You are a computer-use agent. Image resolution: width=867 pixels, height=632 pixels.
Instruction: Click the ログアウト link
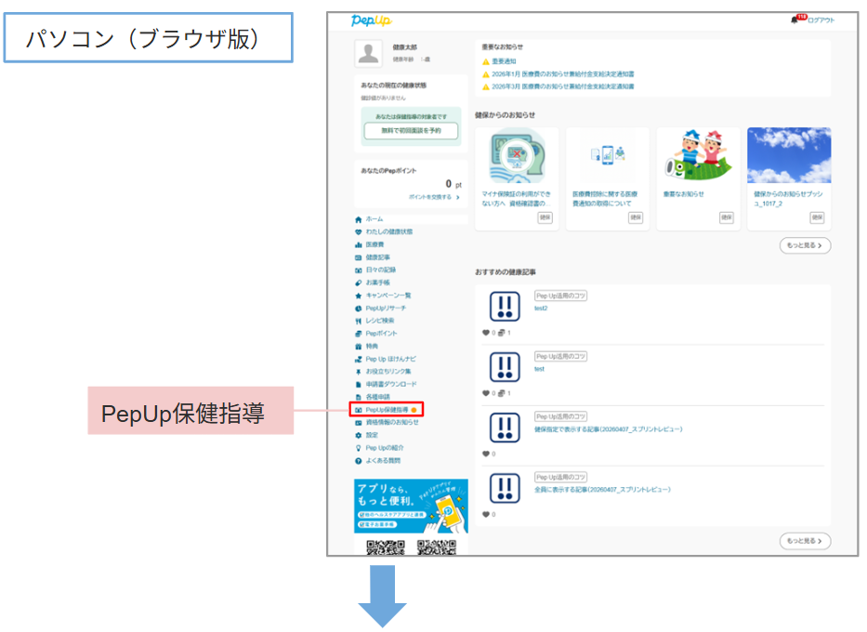tap(821, 20)
